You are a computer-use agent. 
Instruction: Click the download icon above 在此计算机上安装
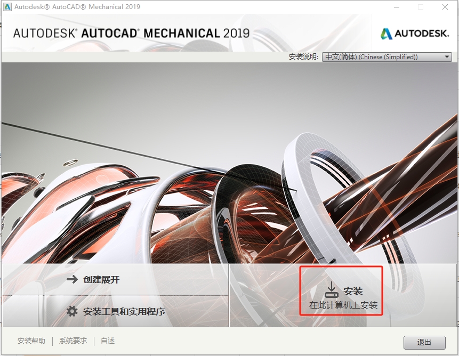pos(331,290)
